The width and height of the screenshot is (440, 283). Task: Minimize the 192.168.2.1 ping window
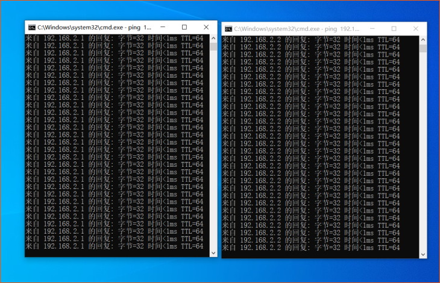[163, 27]
